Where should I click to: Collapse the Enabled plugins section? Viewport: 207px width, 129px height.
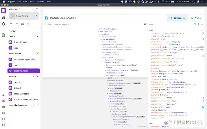coord(38,77)
